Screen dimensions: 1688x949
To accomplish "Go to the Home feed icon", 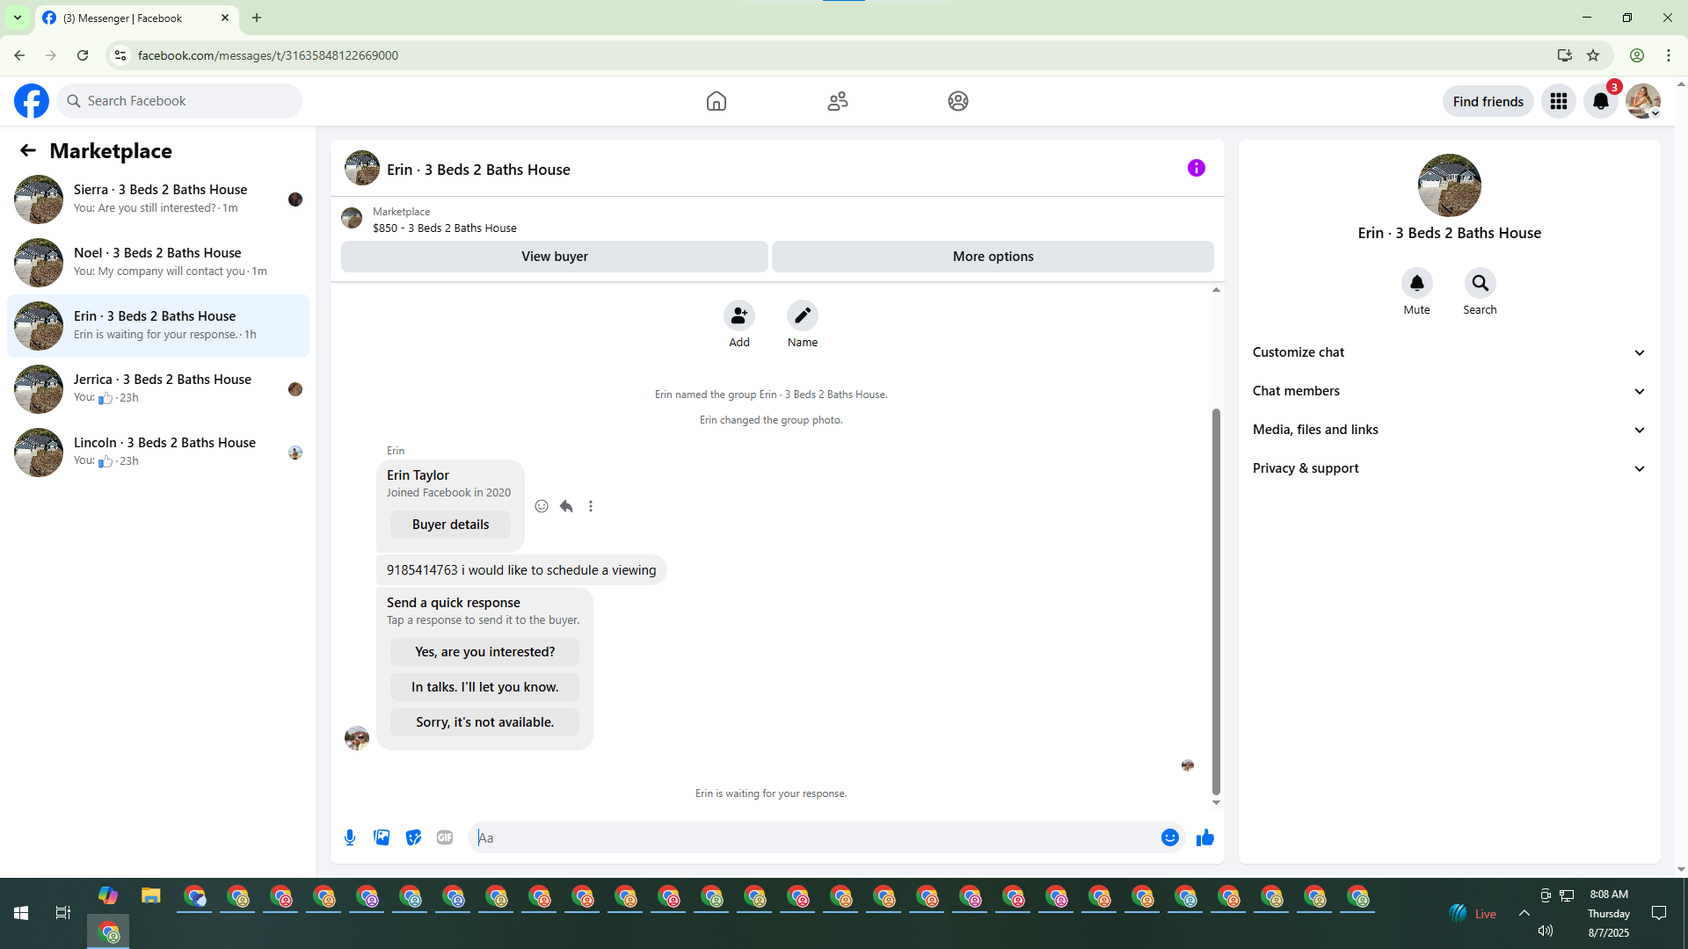I will tap(717, 101).
